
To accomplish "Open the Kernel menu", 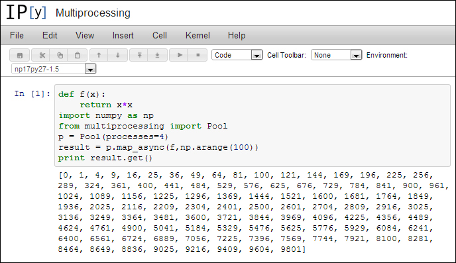I will (x=198, y=36).
